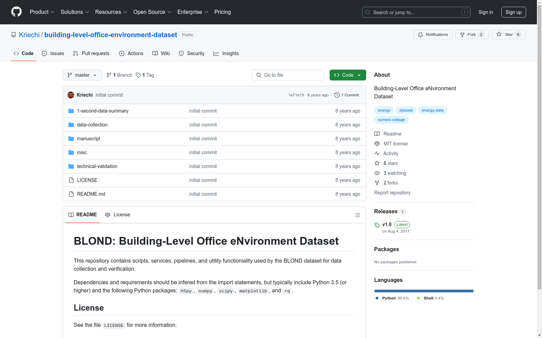Click the repository icon beside Kriechi
Viewport: 542px width, 338px height.
tap(14, 35)
